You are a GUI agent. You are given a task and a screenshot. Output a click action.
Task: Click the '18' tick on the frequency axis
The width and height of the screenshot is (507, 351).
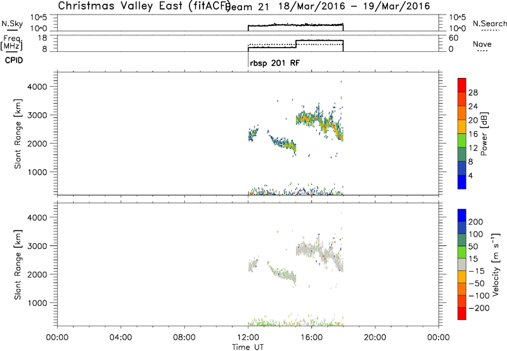pos(42,38)
